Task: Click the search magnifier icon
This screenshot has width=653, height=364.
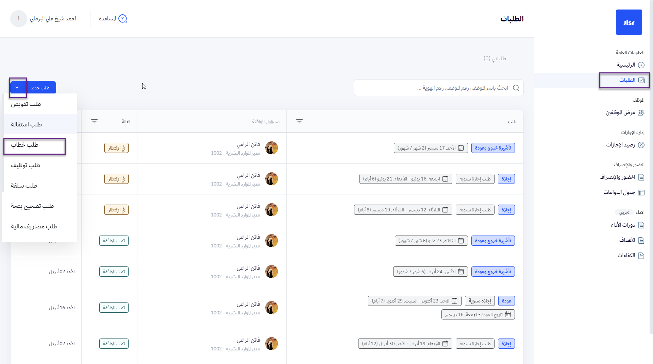Action: click(516, 88)
